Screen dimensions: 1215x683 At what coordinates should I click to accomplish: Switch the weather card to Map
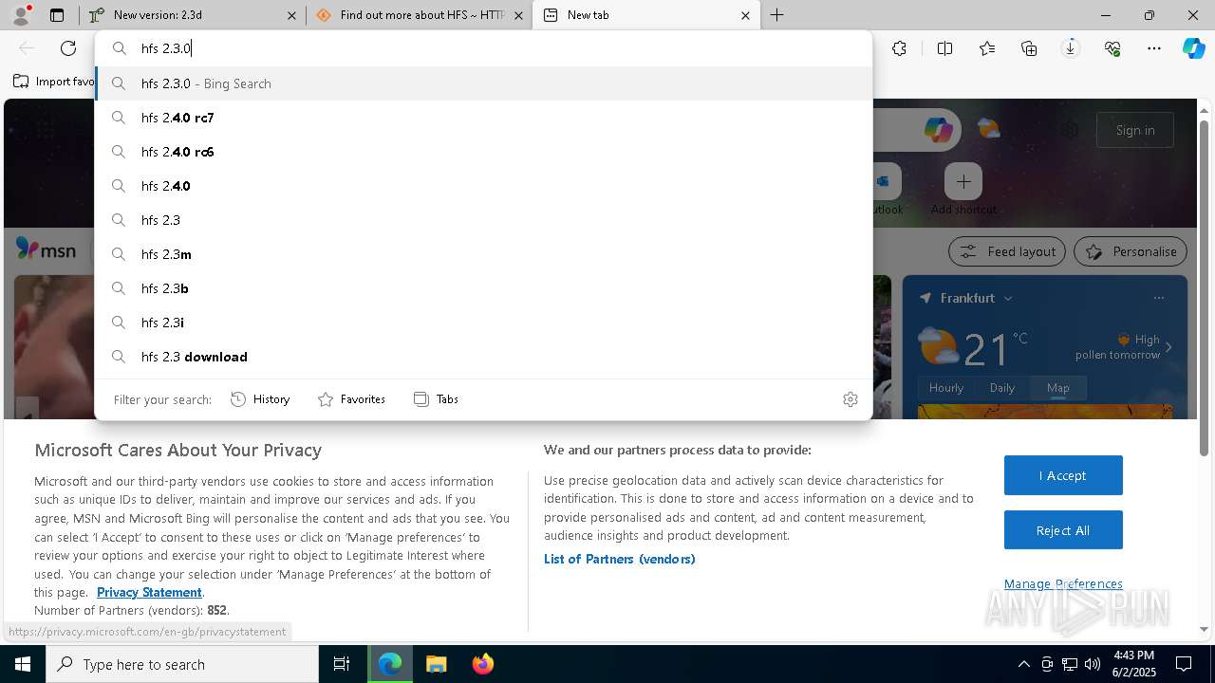click(x=1057, y=388)
